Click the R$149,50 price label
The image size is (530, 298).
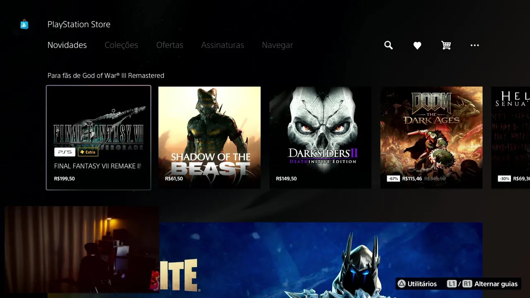pyautogui.click(x=286, y=179)
